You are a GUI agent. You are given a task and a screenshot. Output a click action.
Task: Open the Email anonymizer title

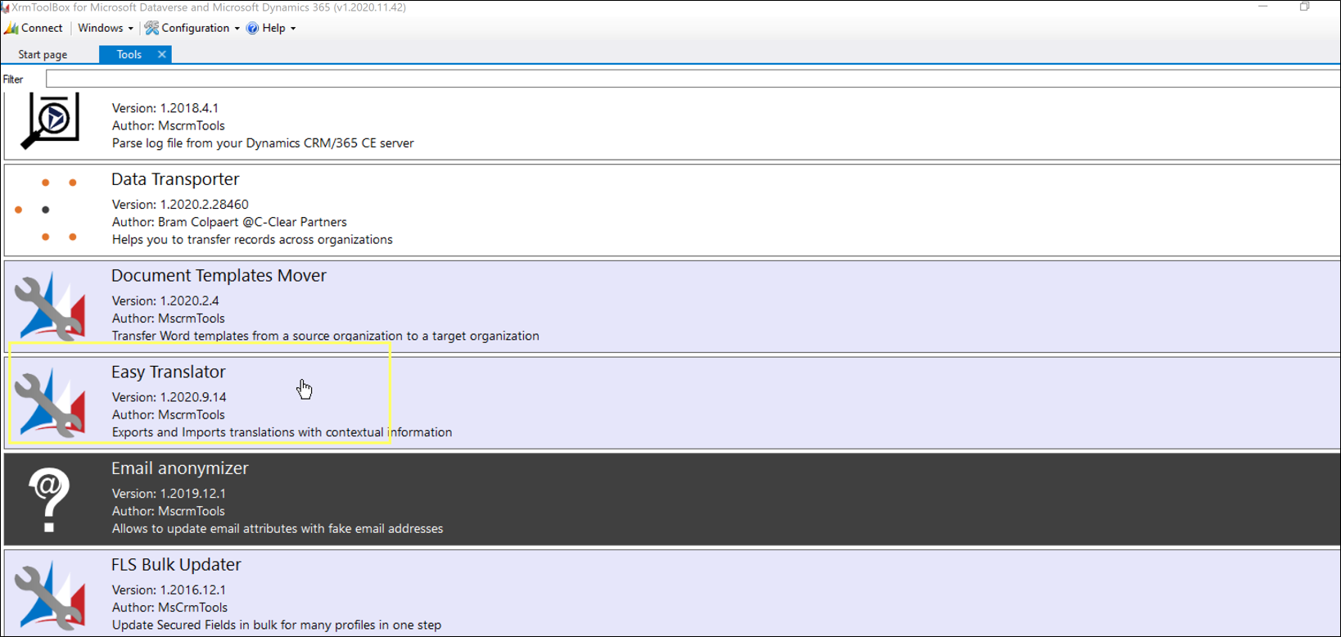(179, 468)
